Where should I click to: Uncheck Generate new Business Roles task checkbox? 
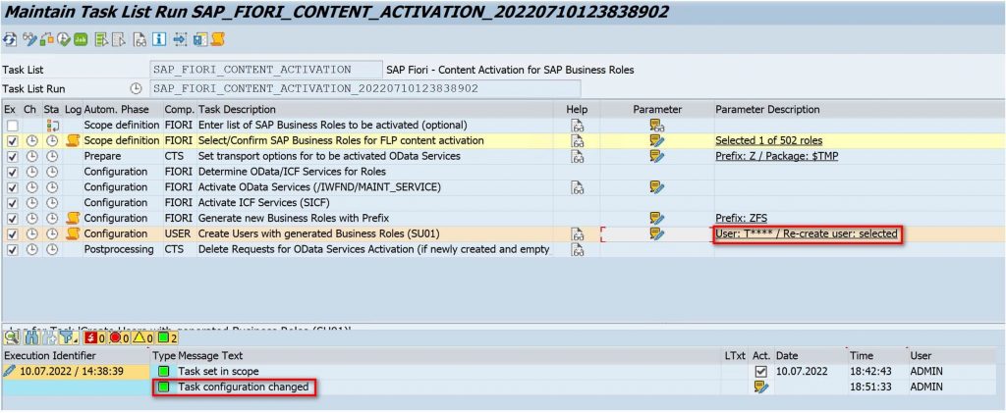click(x=12, y=219)
